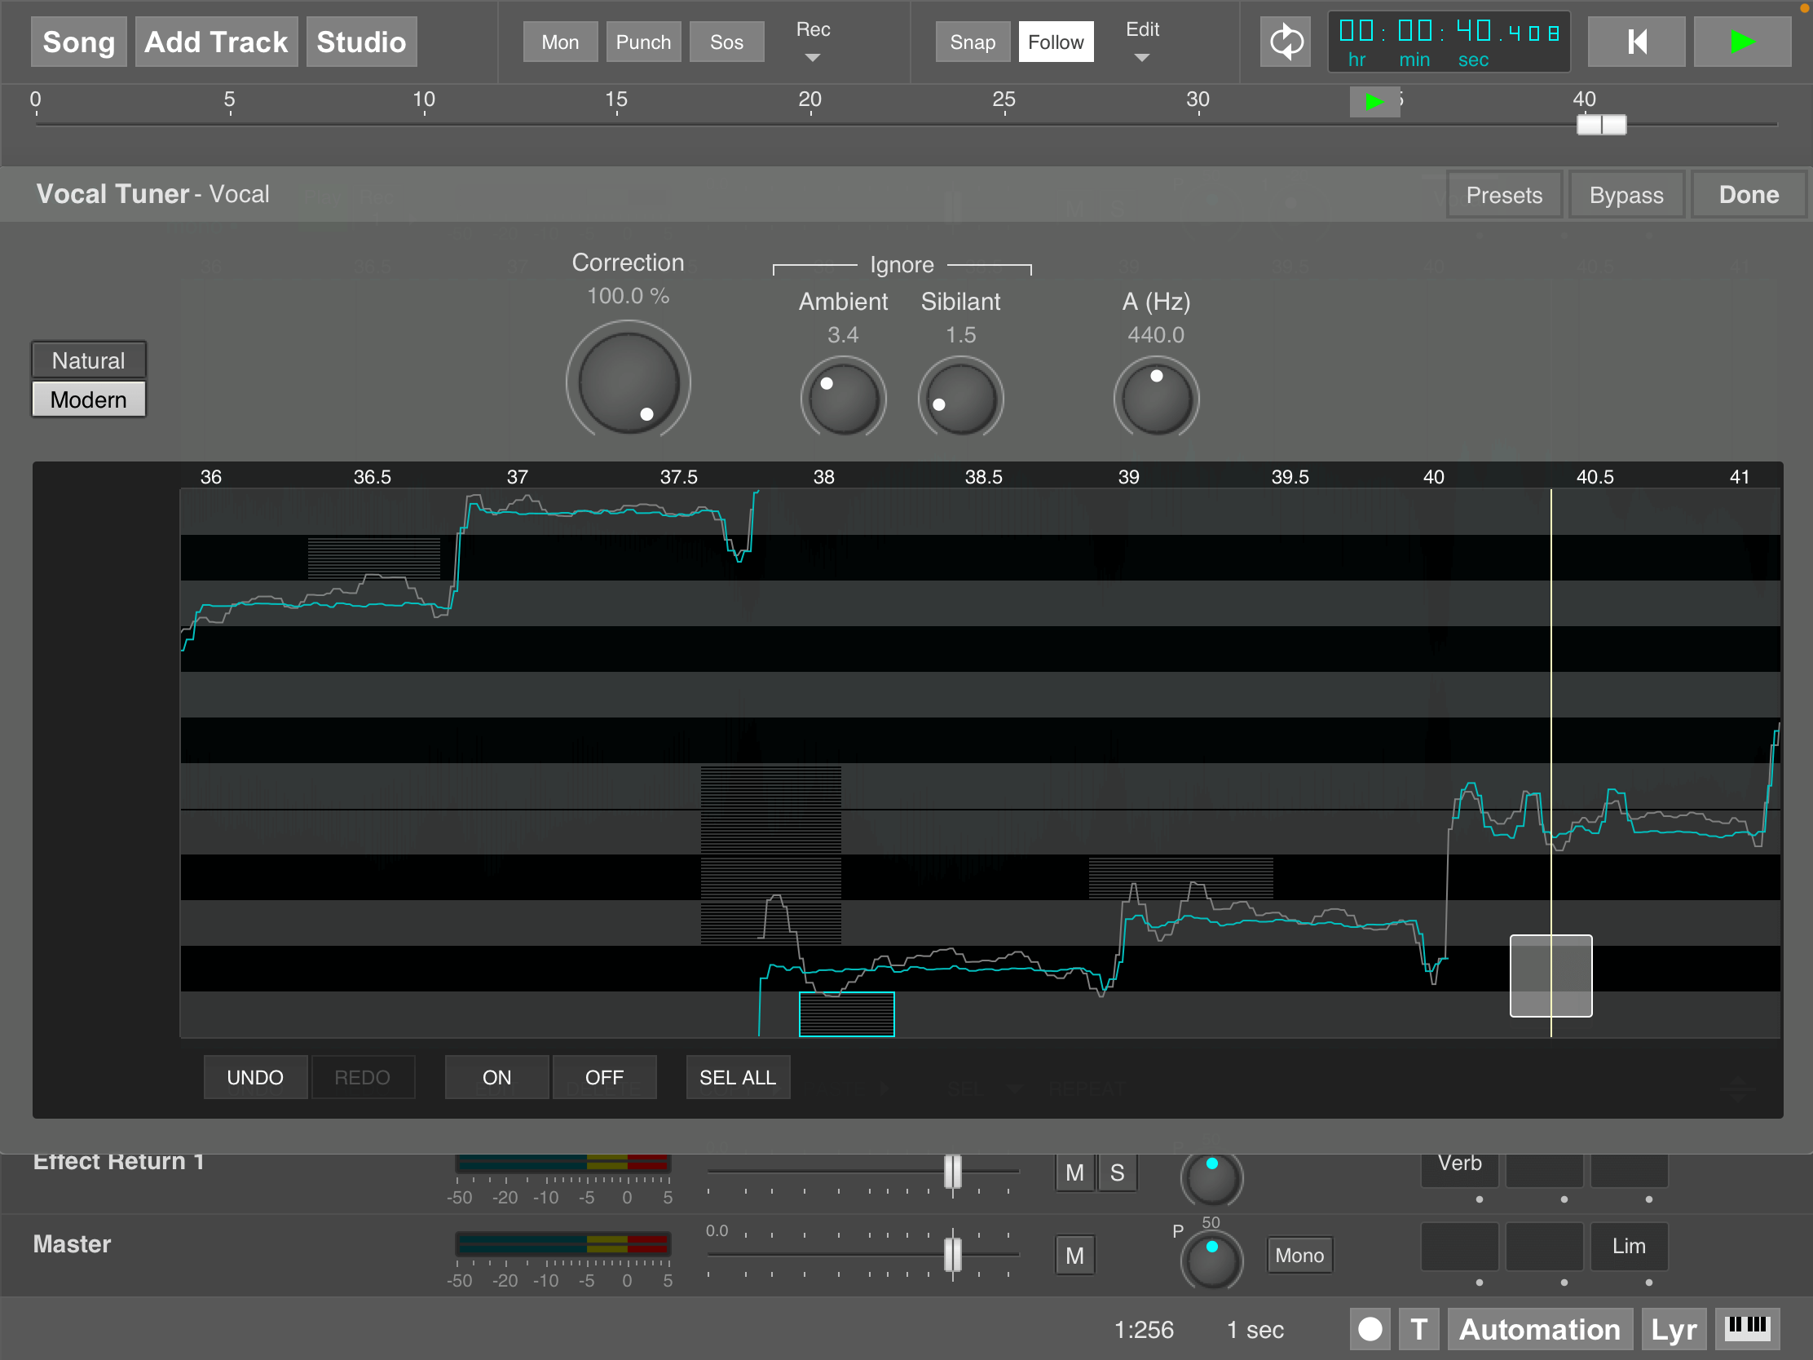
Task: Rewind to start with skip-back icon
Action: click(1636, 42)
